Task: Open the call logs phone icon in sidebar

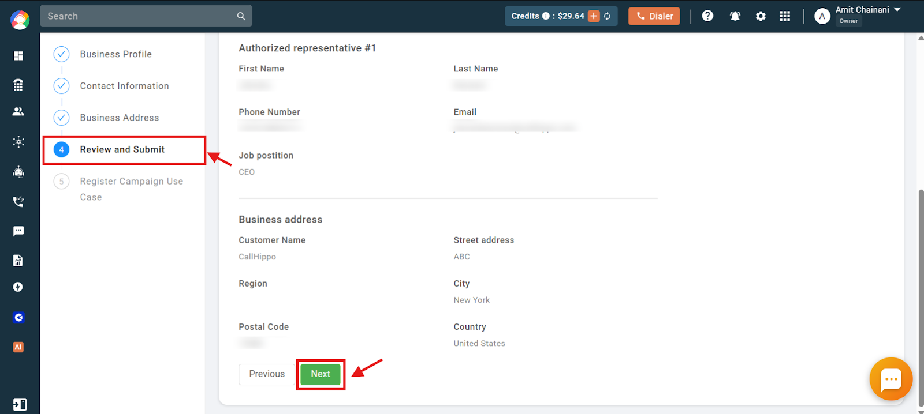Action: coord(18,201)
